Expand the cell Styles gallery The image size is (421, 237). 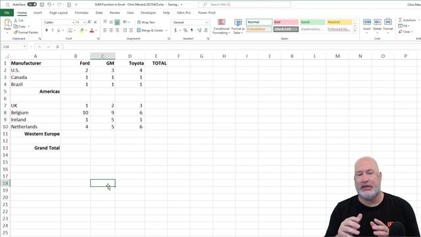click(355, 31)
